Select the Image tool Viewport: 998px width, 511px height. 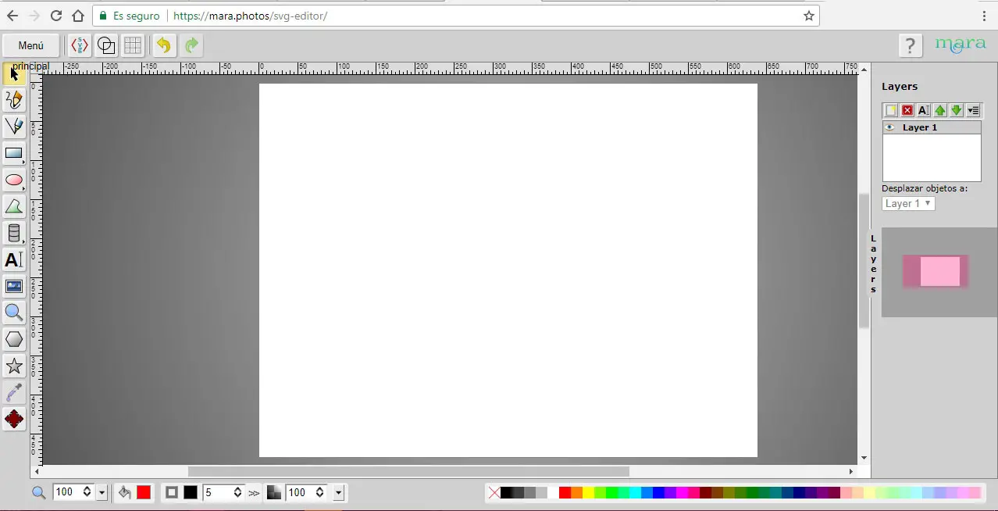pos(14,286)
